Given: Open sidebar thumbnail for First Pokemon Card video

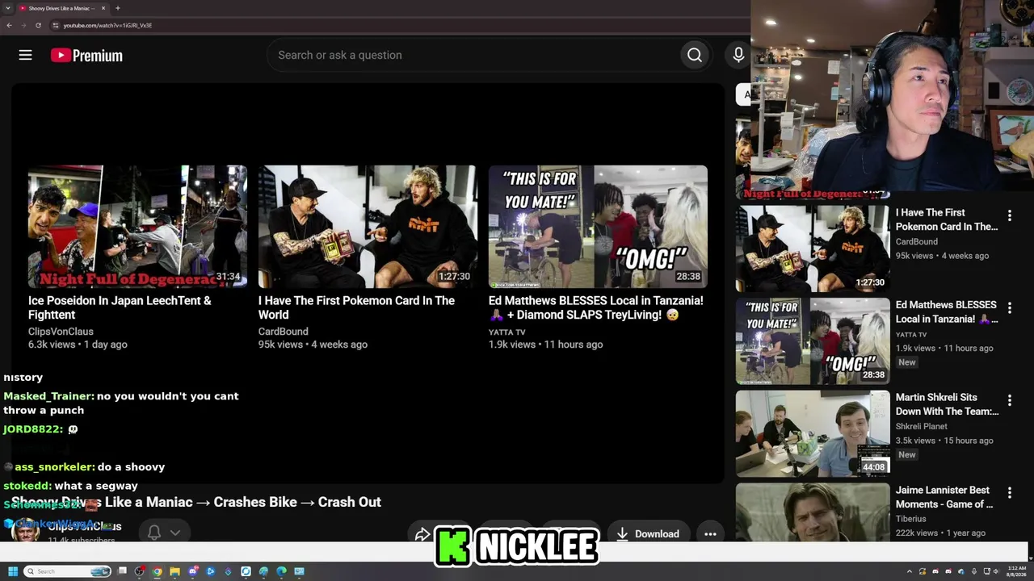Looking at the screenshot, I should [x=813, y=249].
